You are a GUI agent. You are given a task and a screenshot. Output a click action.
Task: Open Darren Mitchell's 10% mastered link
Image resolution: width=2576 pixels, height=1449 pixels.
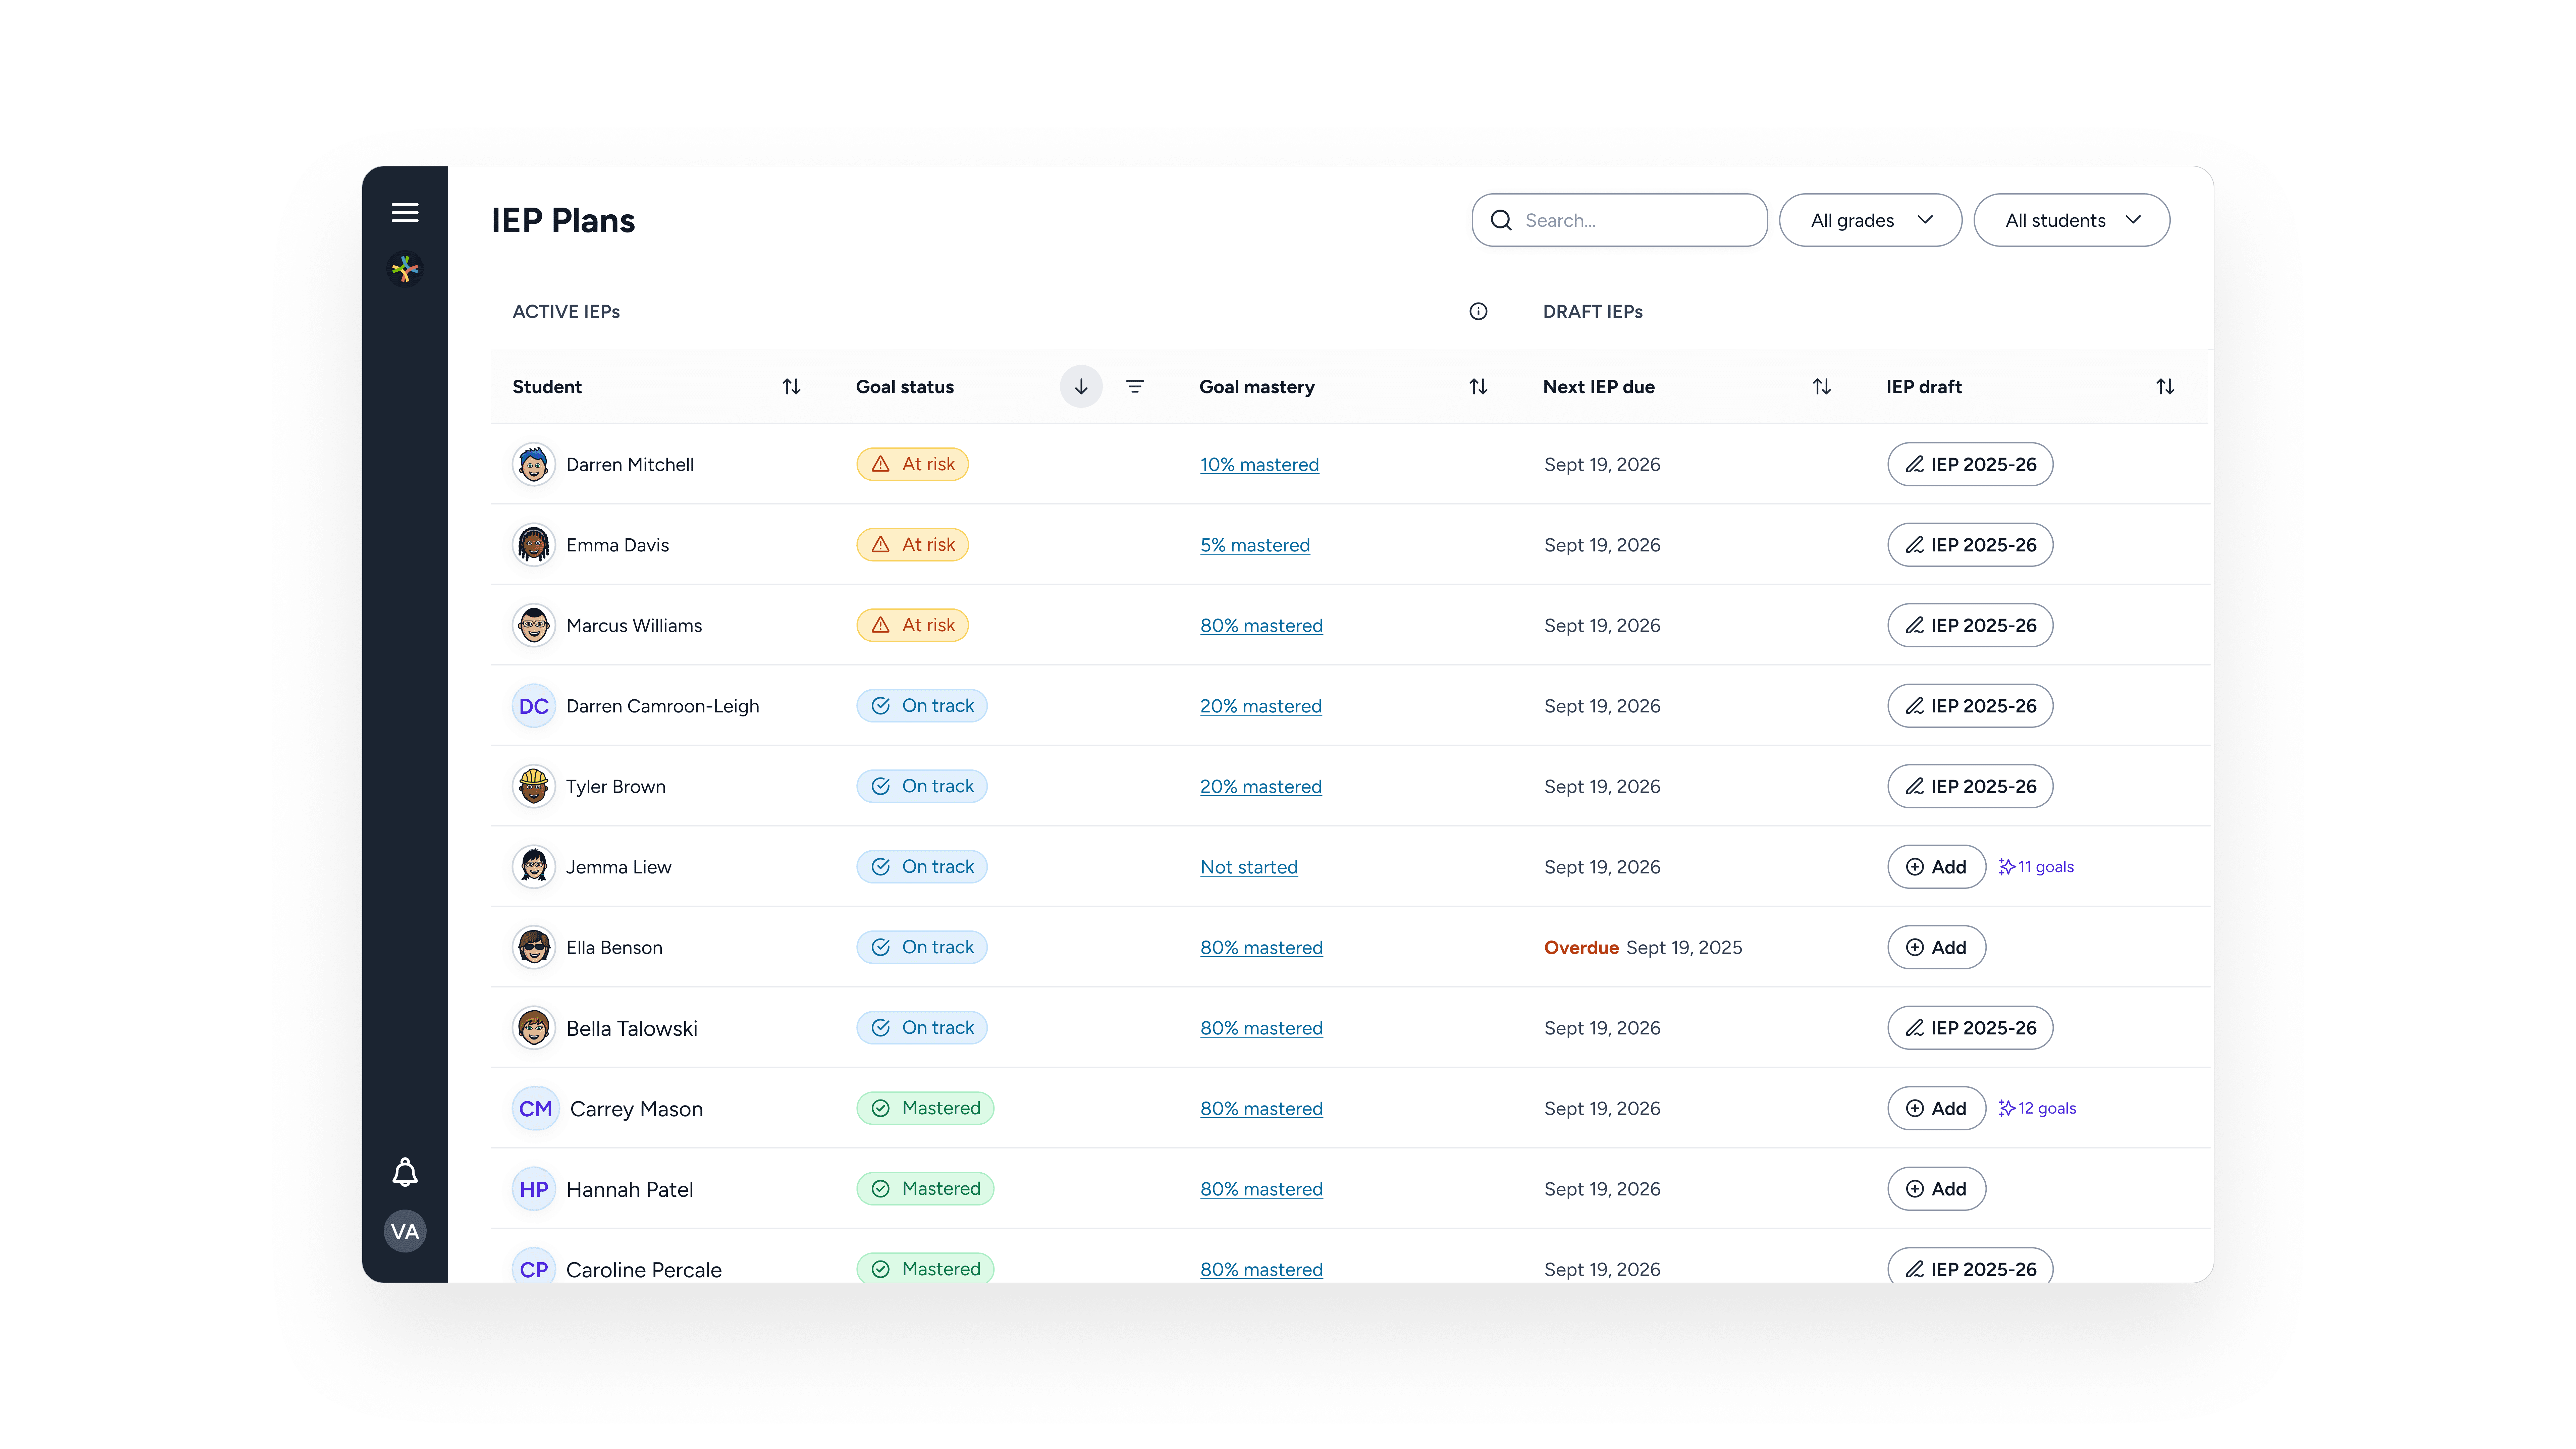click(1259, 465)
